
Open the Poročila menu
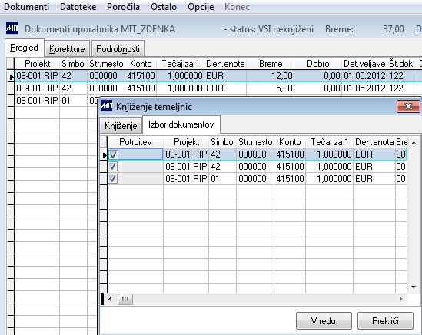tap(123, 7)
